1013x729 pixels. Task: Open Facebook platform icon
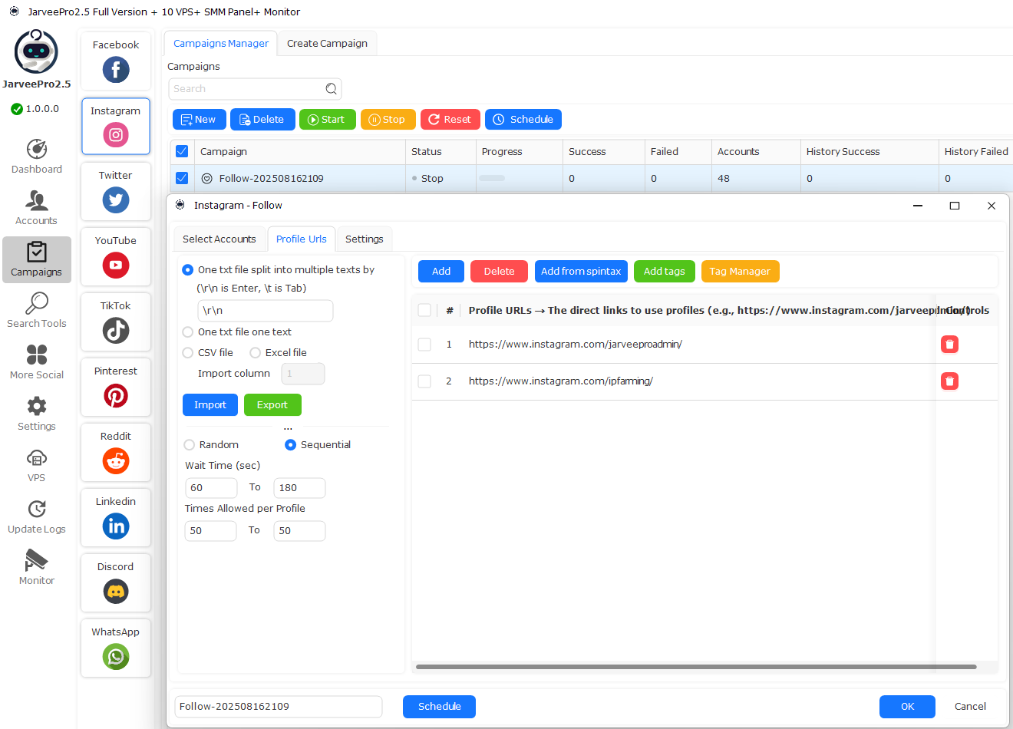tap(116, 70)
